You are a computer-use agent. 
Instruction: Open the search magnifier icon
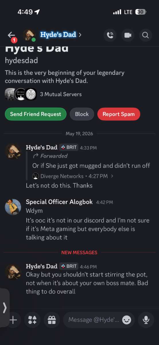[x=146, y=35]
